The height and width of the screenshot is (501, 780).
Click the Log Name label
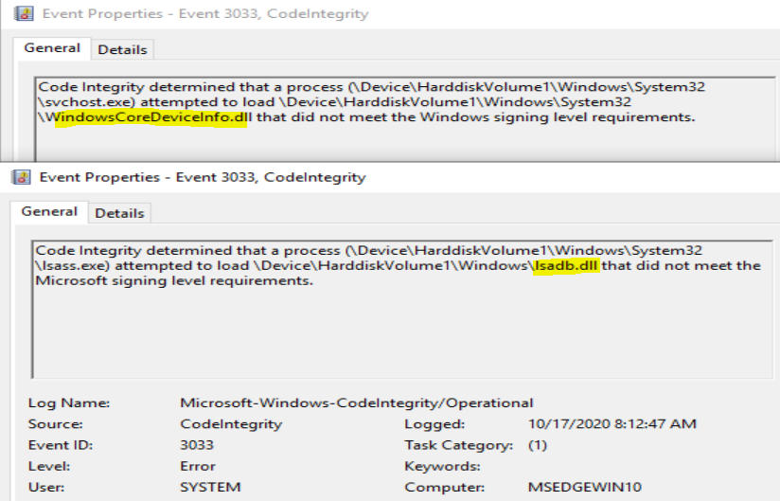(69, 403)
